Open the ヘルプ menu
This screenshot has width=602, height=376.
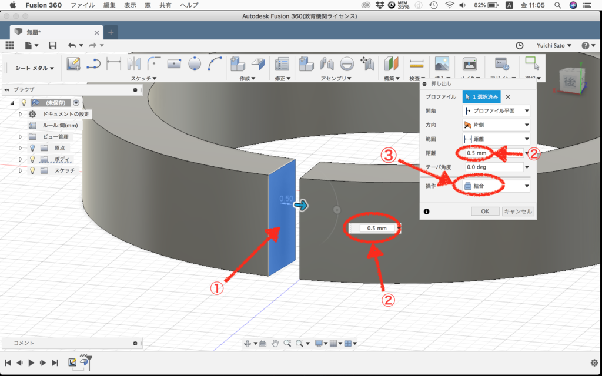189,5
